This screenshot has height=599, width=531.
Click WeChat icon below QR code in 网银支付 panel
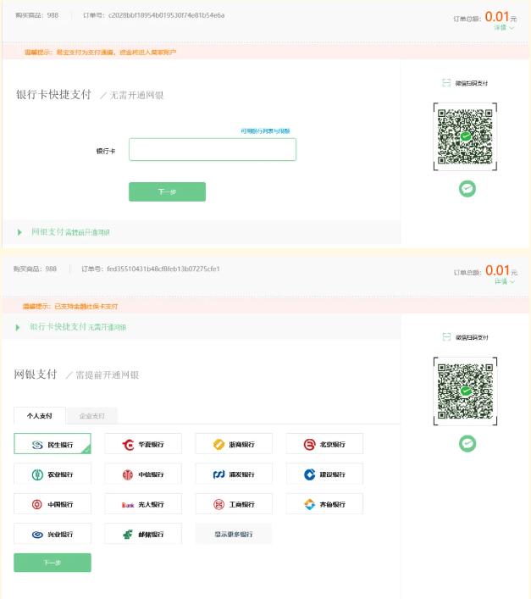click(x=467, y=443)
